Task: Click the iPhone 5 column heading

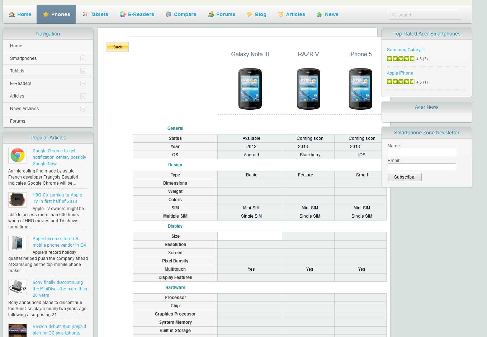Action: coord(360,54)
